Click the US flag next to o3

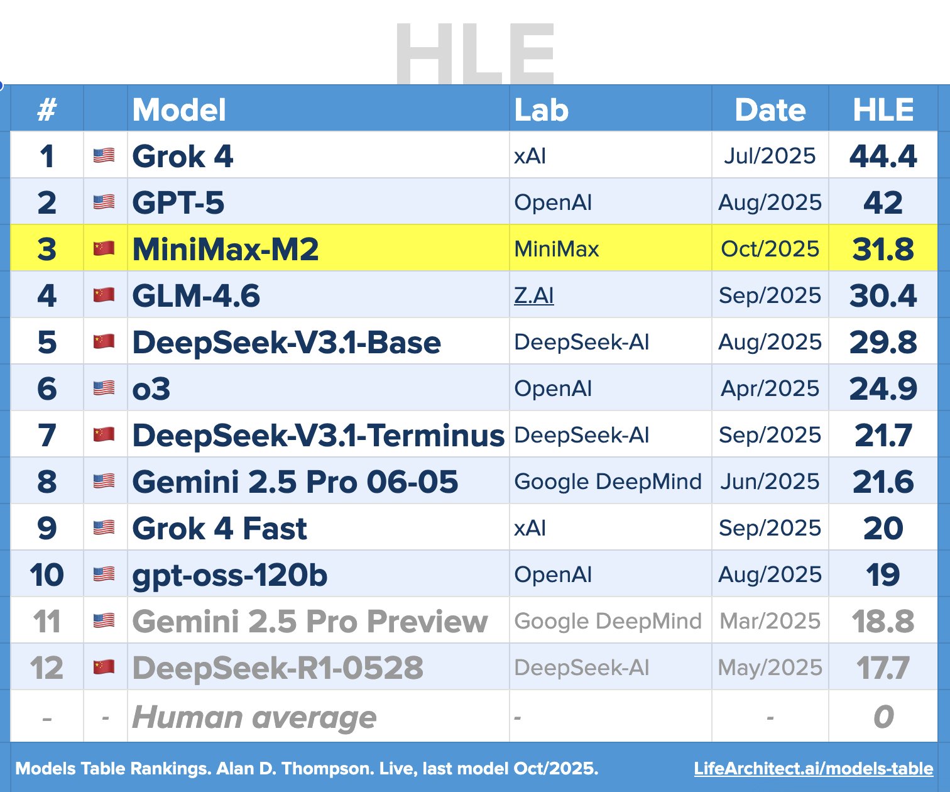[104, 388]
